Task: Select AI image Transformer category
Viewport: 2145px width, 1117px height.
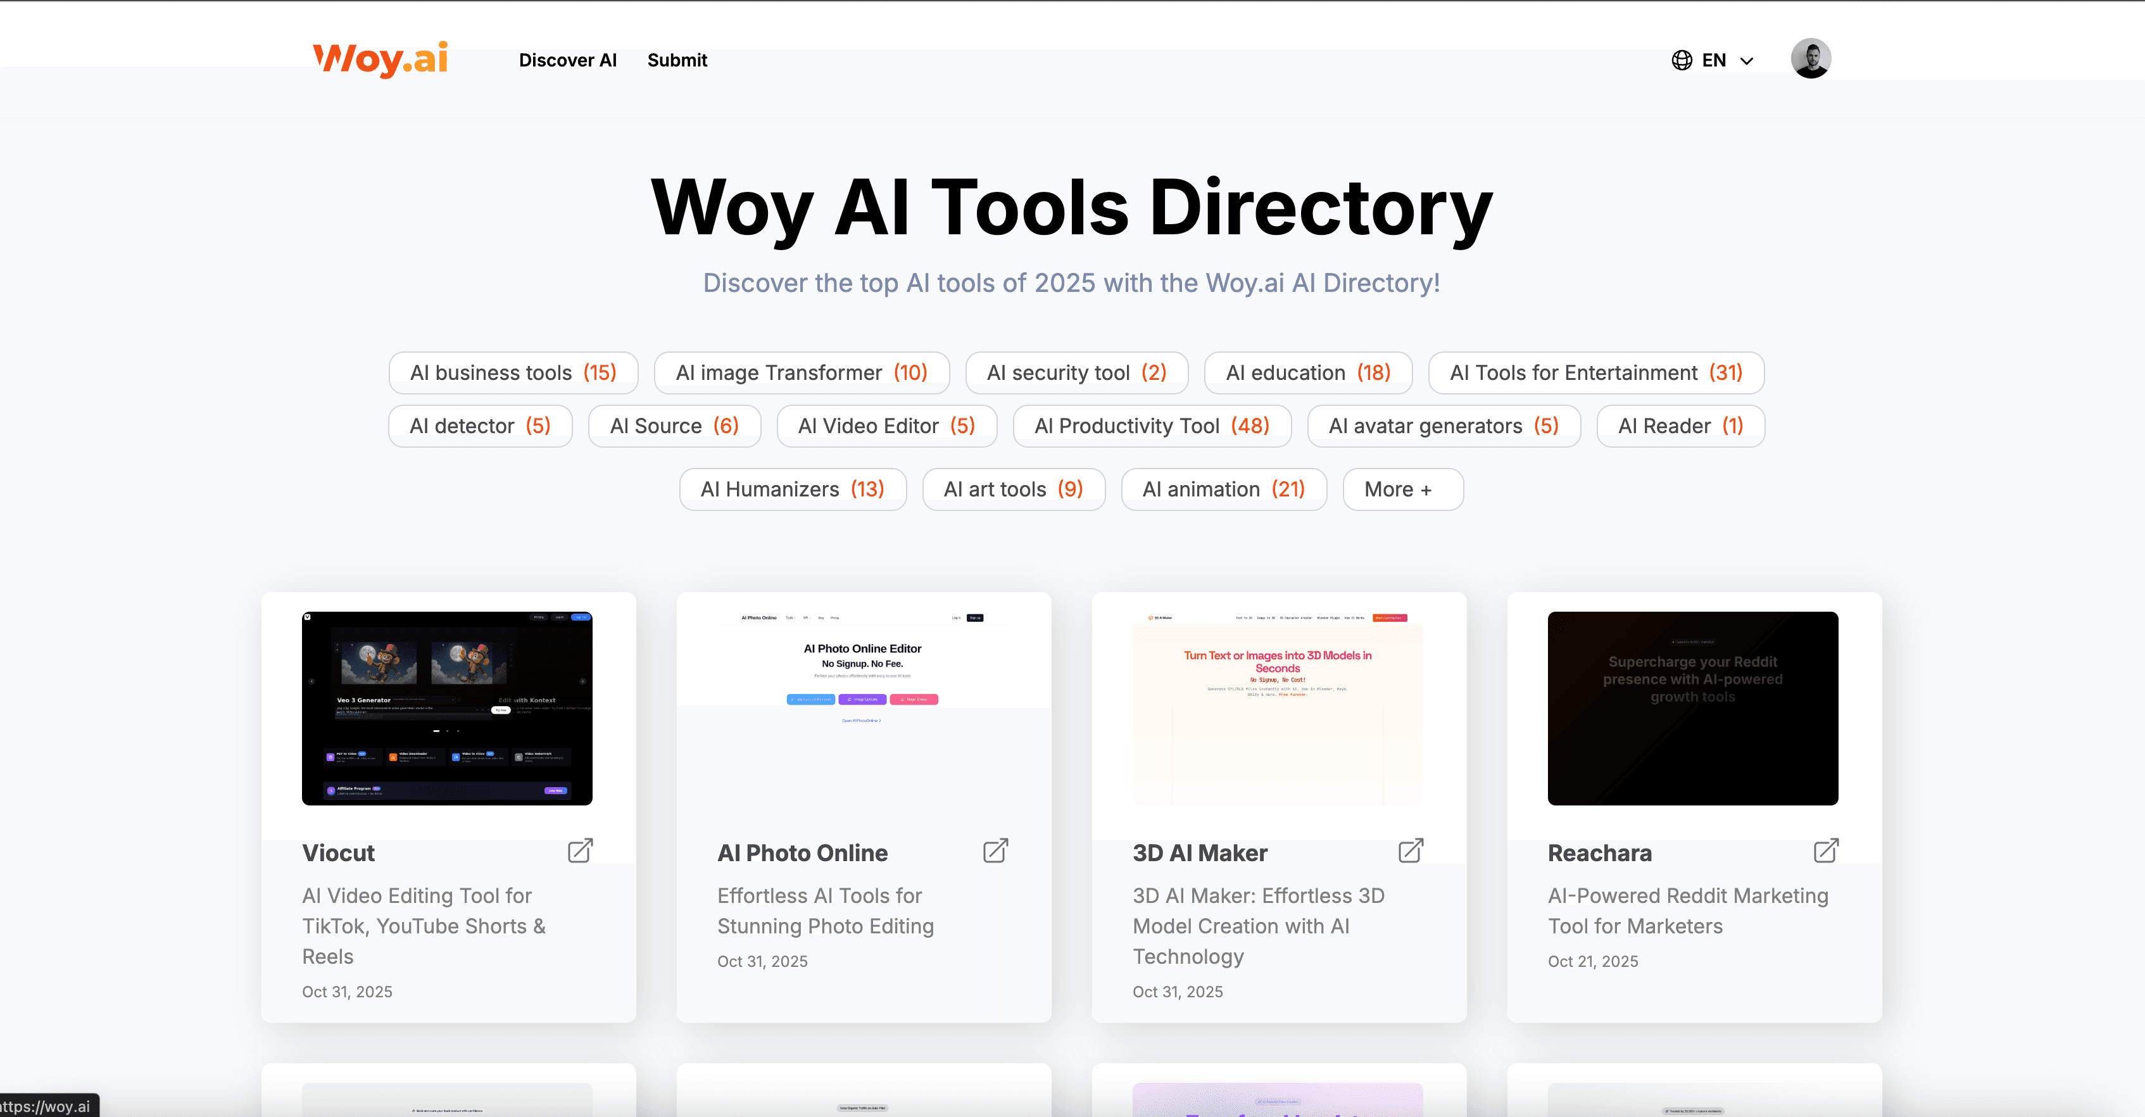Action: coord(801,372)
